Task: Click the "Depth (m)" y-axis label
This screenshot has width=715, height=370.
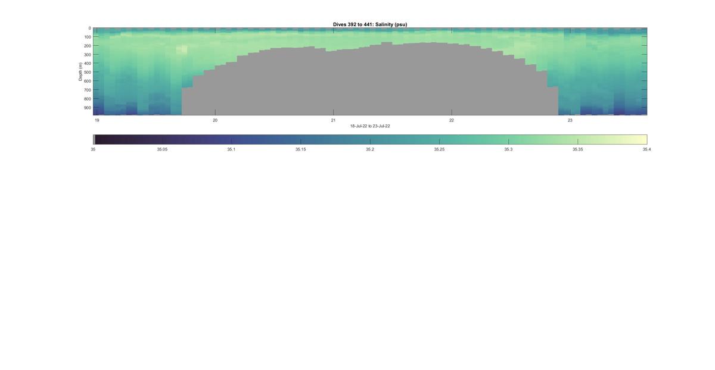Action: tap(80, 71)
